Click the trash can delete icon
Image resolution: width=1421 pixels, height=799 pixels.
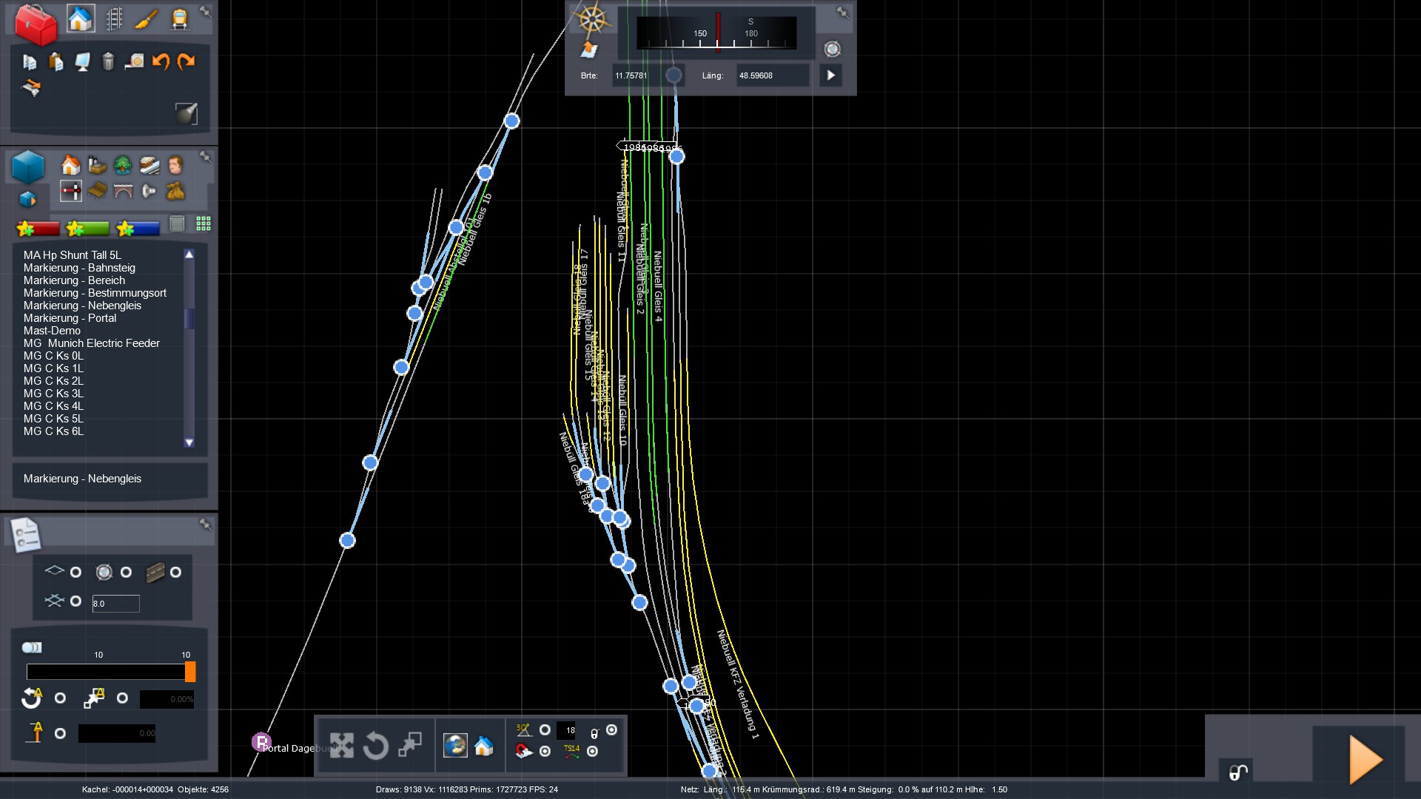(108, 61)
